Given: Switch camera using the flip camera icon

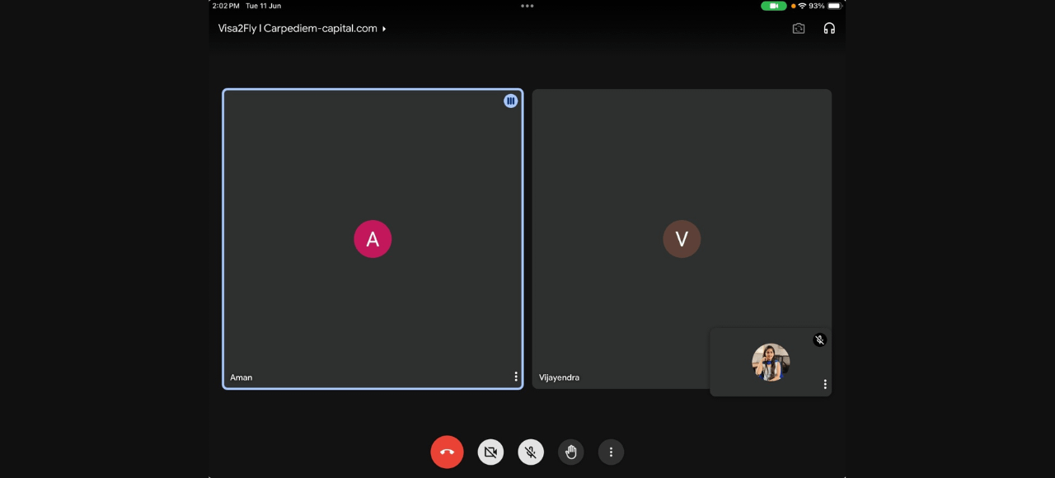Looking at the screenshot, I should pyautogui.click(x=799, y=29).
